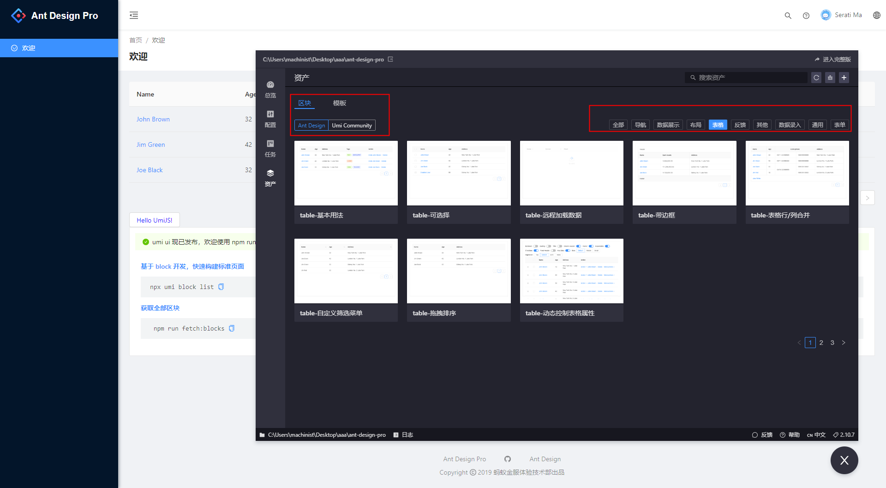
Task: Click the Serati Ma avatar
Action: click(x=826, y=15)
